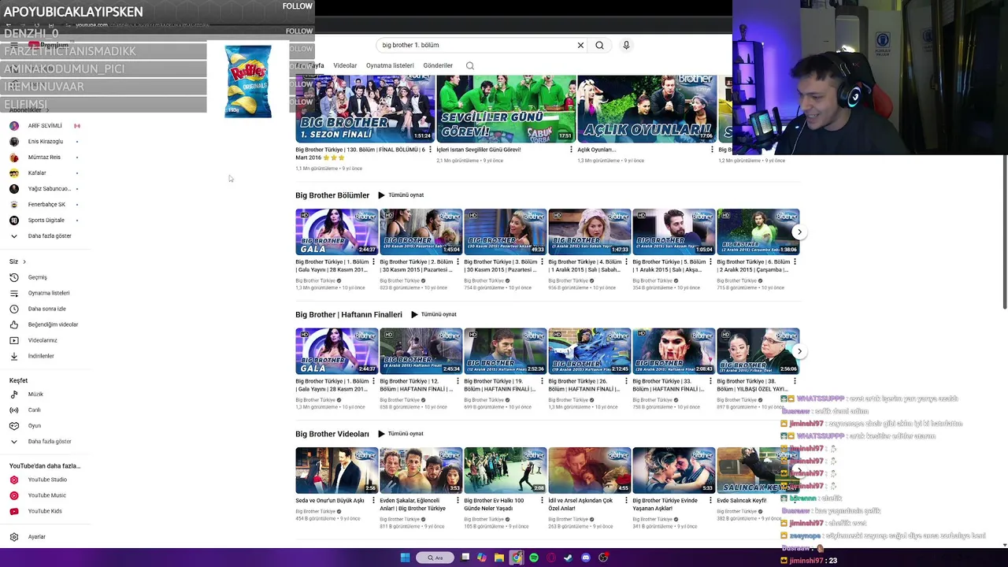Expand Daha fazla göster under Keşfet

(41, 442)
